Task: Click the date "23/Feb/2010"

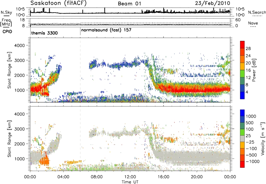Action: 212,3
